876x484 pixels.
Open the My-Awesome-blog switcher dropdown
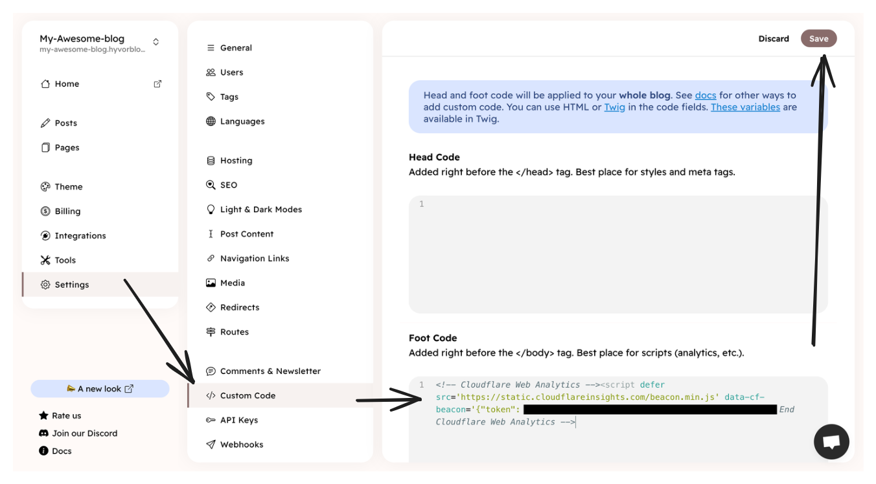click(156, 41)
